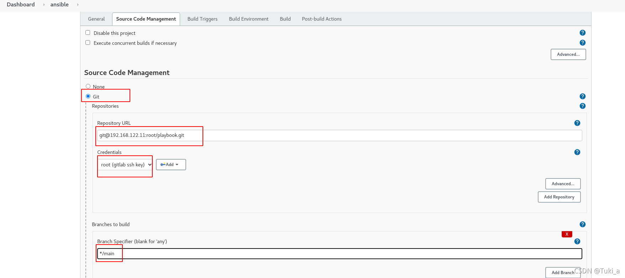Open help for Branches to build
The image size is (625, 278).
point(582,224)
